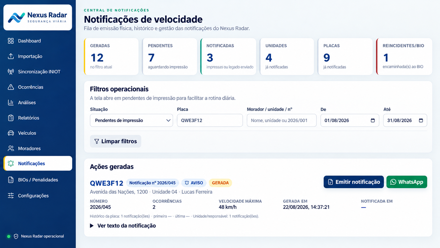Click the Notificação nº 2026/045 badge
Viewport: 440px width, 248px height.
tap(152, 183)
